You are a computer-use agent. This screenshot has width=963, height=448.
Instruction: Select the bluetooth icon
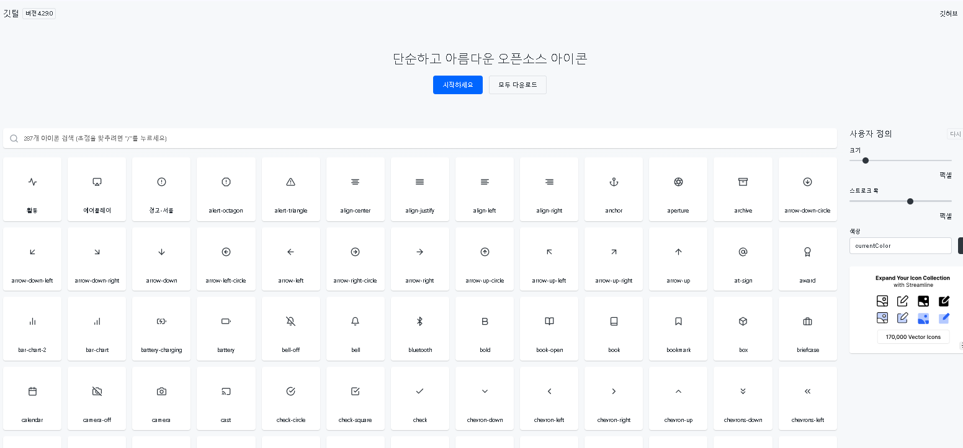point(420,328)
